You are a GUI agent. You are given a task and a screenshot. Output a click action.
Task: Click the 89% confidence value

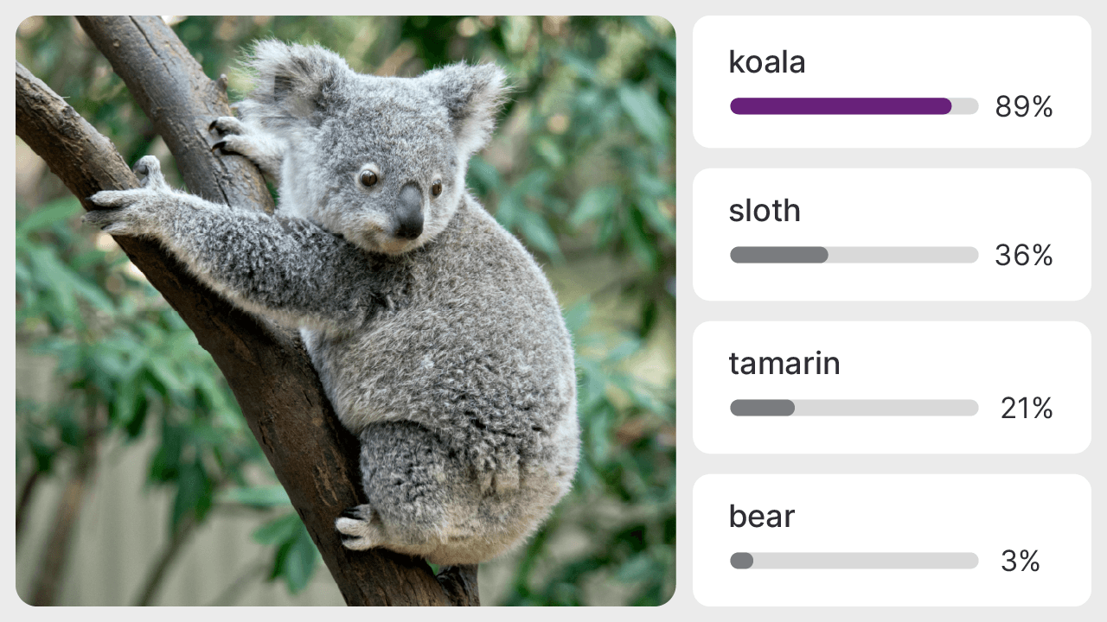pyautogui.click(x=1023, y=107)
